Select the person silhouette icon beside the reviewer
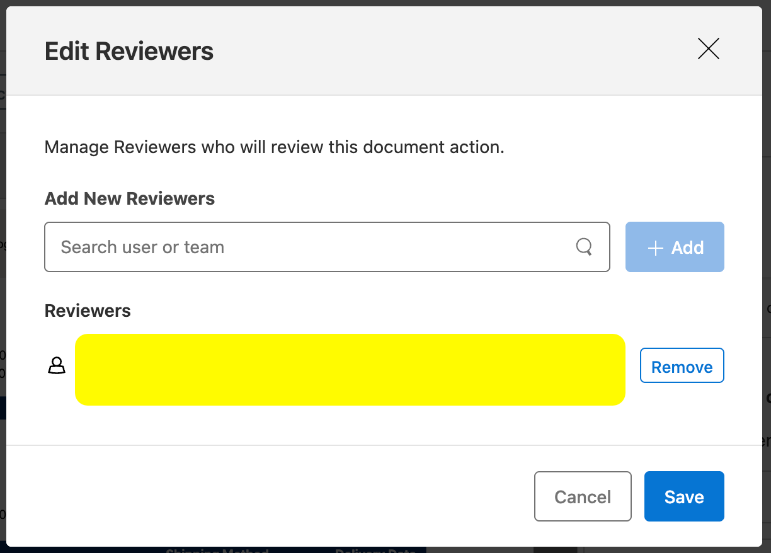The width and height of the screenshot is (771, 553). [56, 365]
